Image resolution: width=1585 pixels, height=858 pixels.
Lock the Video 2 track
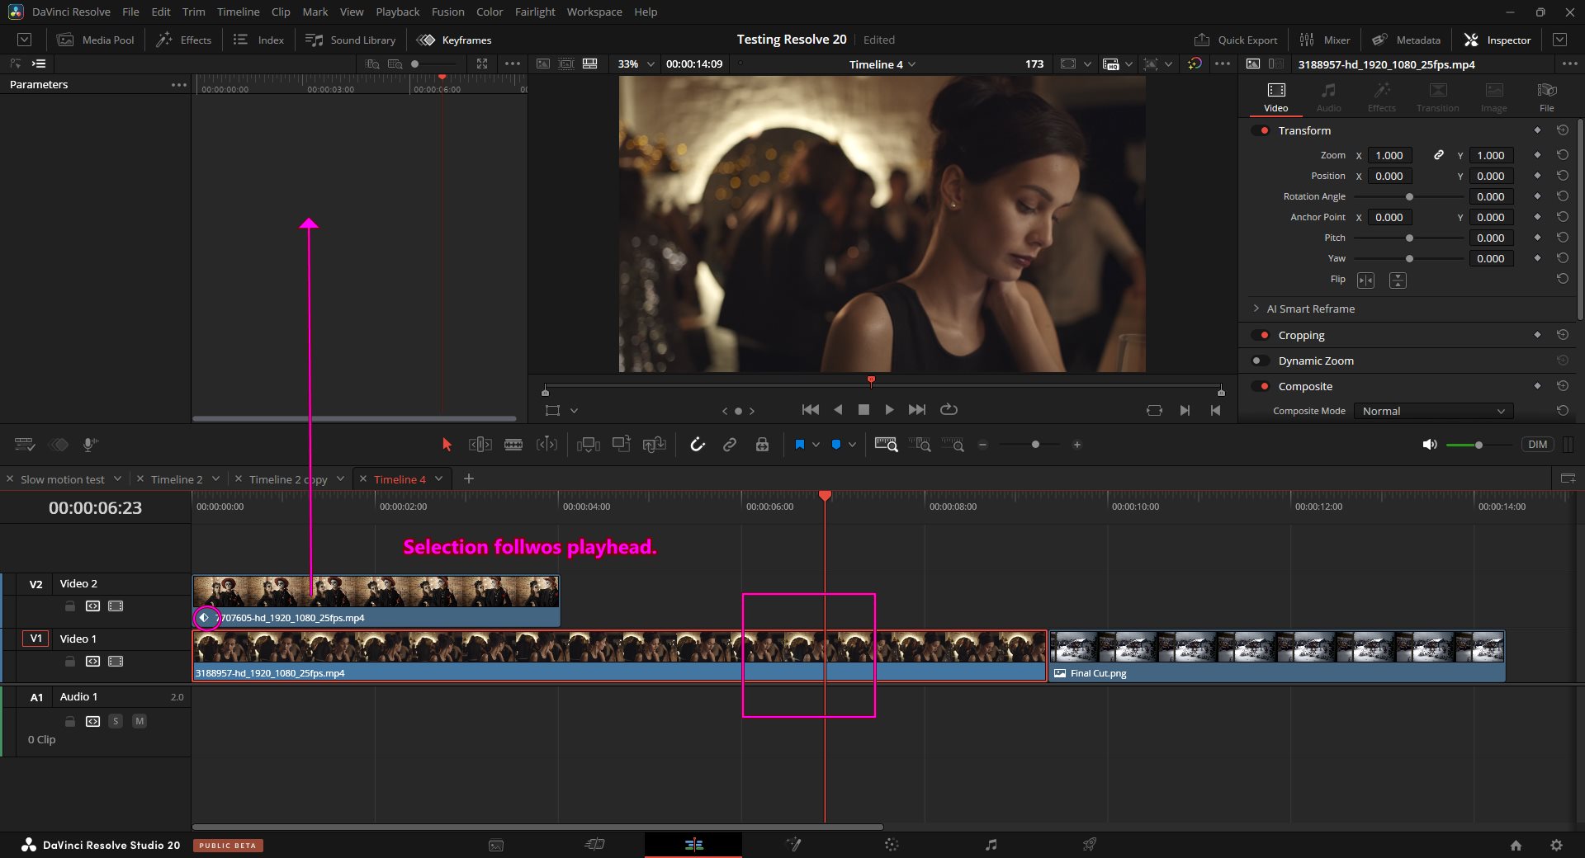(70, 606)
